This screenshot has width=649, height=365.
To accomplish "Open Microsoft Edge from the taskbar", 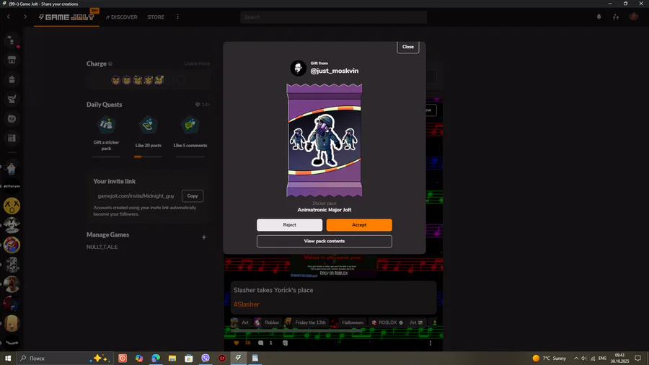I will (x=156, y=359).
